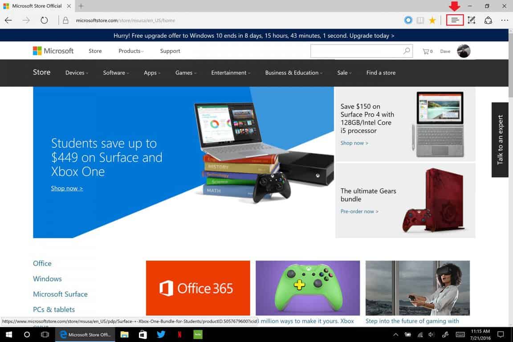Image resolution: width=513 pixels, height=342 pixels.
Task: Close the Microsoft Store Official tab
Action: point(69,6)
